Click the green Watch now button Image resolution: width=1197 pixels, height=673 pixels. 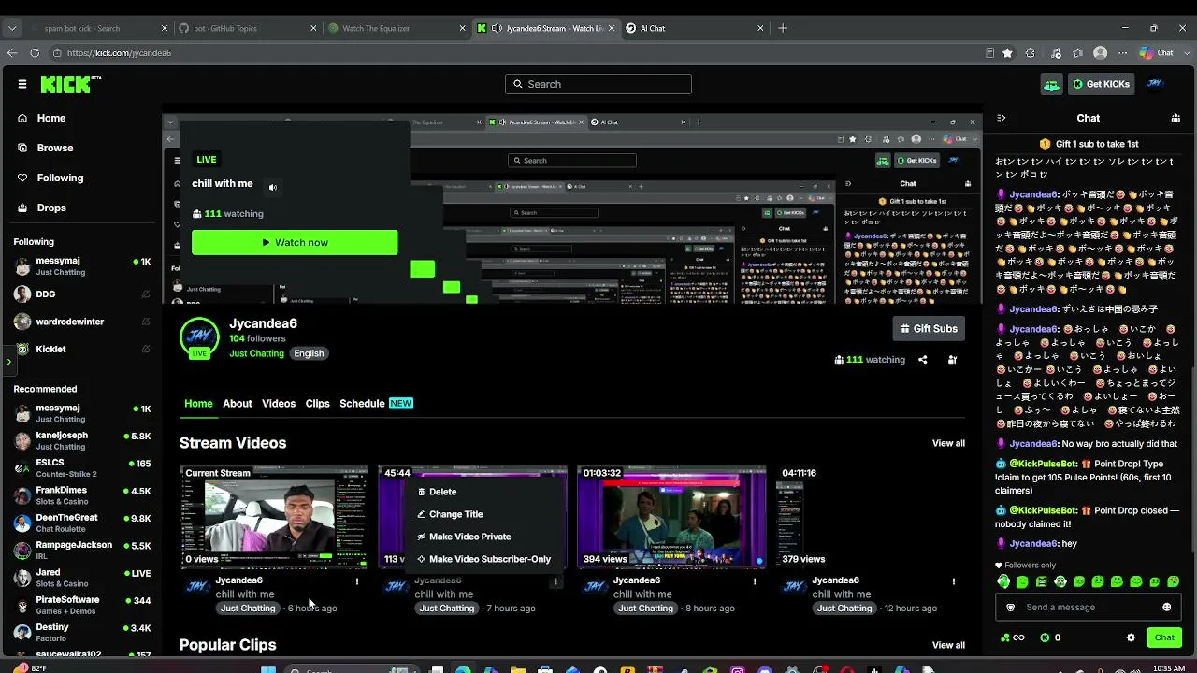295,243
